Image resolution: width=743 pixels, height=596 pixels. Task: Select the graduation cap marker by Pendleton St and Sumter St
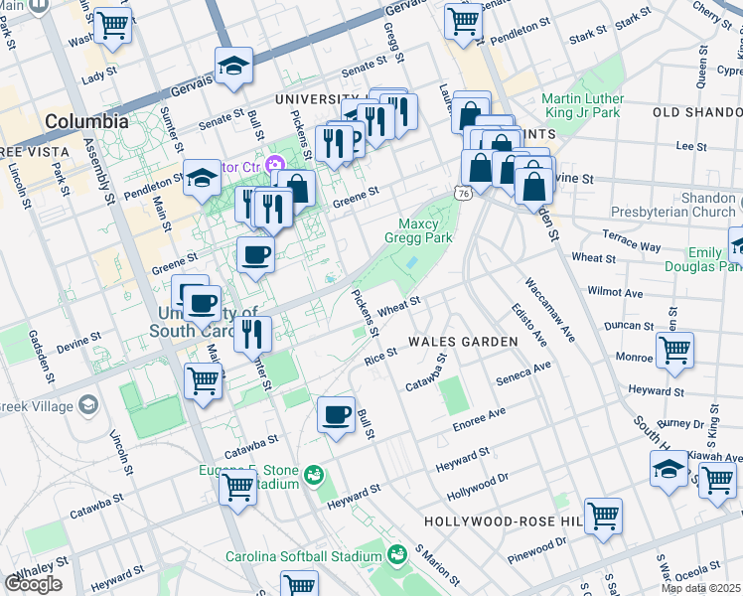pyautogui.click(x=202, y=179)
